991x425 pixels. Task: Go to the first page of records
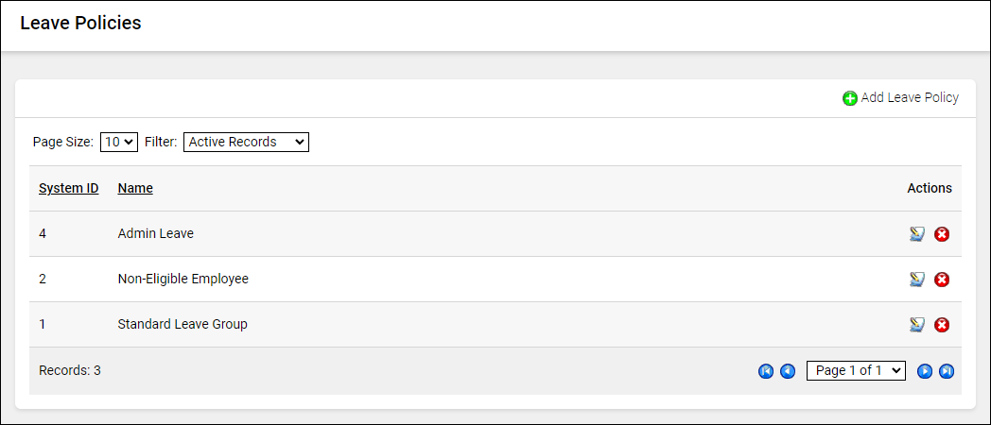point(766,371)
